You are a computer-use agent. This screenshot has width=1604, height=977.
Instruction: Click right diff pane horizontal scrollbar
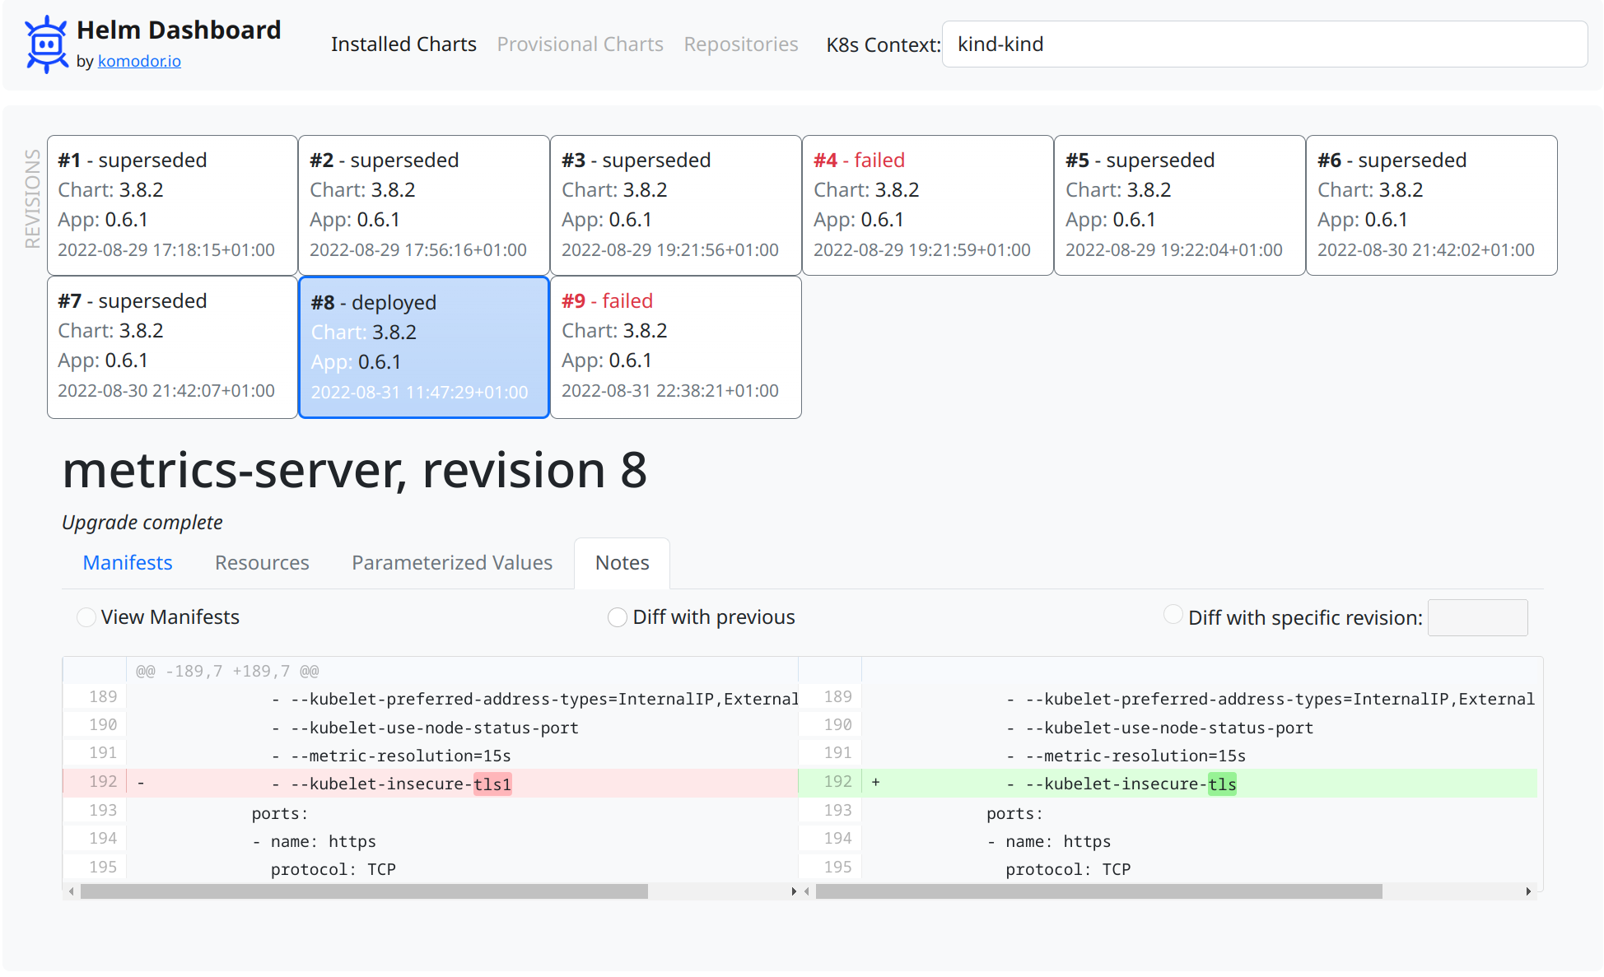(x=1098, y=891)
